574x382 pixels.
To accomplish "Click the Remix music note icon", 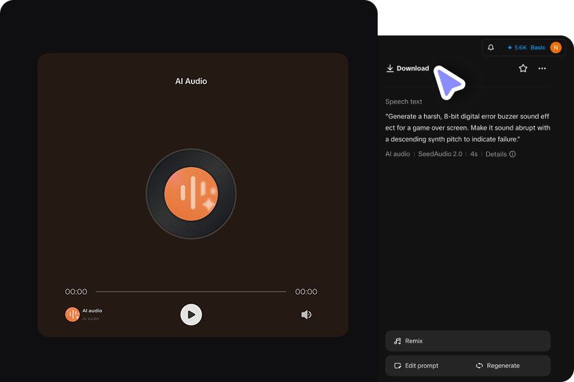I will coord(397,341).
